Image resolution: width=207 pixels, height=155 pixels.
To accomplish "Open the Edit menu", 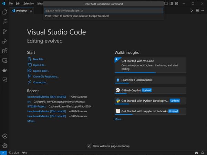I will coord(18,3).
